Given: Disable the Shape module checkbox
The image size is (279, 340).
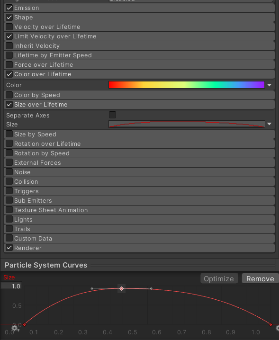Looking at the screenshot, I should point(9,18).
